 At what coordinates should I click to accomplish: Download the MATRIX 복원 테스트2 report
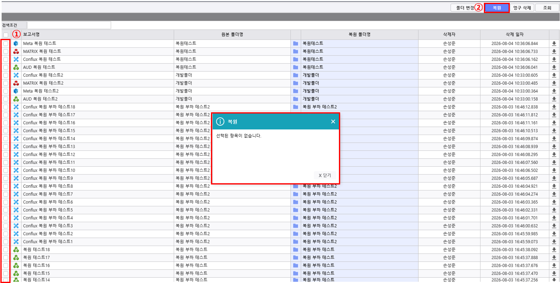pyautogui.click(x=554, y=83)
